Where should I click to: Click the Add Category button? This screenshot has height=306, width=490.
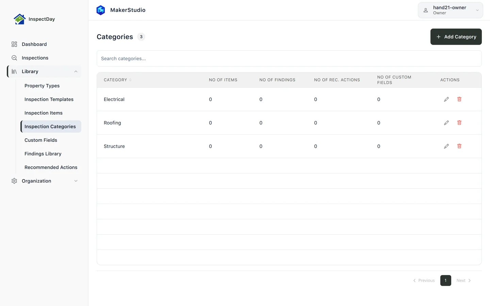pos(456,37)
